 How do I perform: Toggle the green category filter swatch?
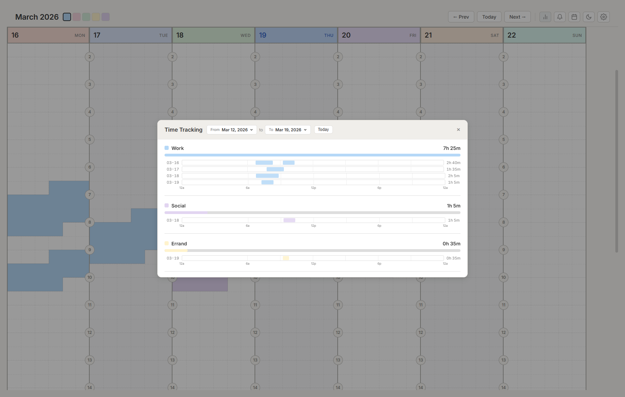click(x=86, y=17)
